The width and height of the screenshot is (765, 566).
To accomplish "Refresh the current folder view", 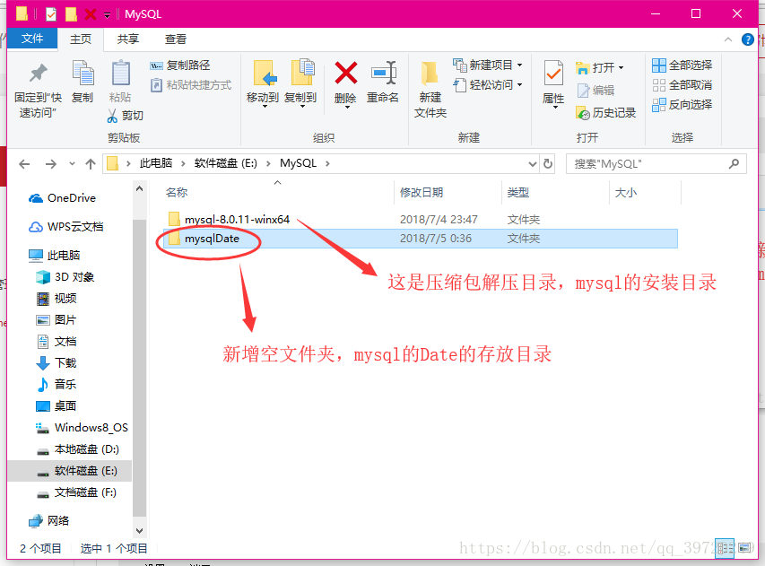I will pyautogui.click(x=548, y=164).
